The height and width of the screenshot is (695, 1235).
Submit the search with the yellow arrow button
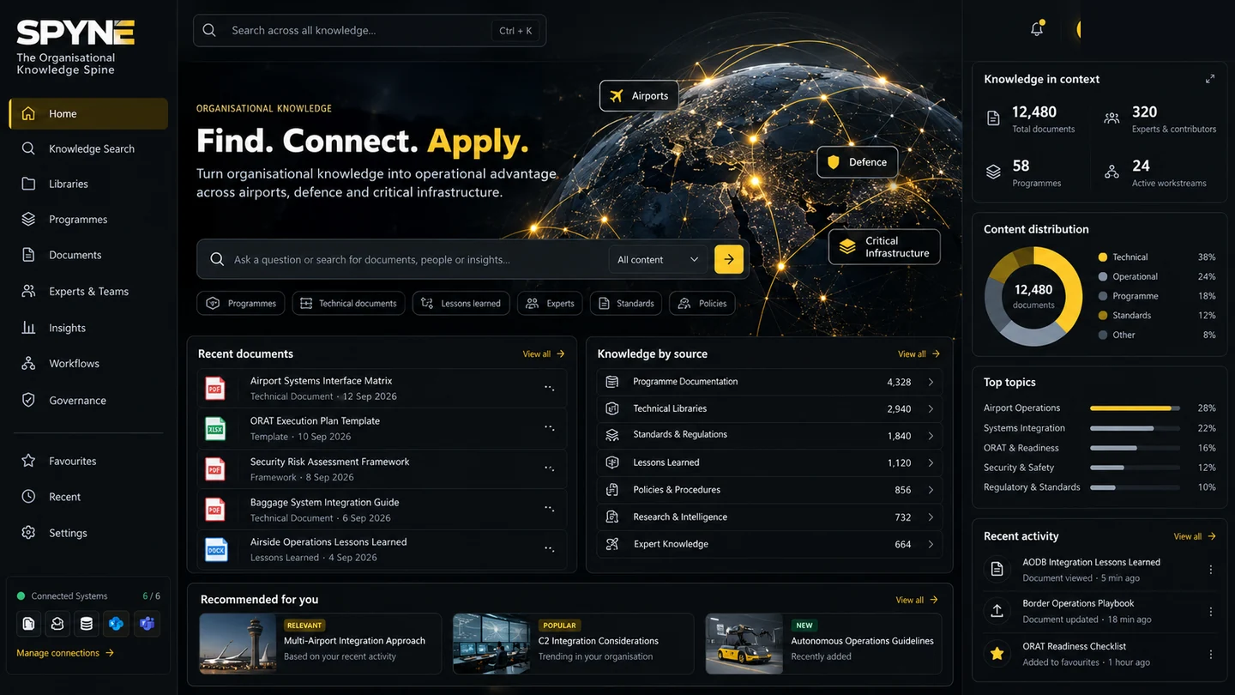pyautogui.click(x=729, y=259)
